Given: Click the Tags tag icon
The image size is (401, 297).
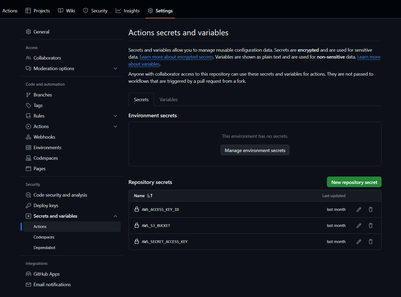Looking at the screenshot, I should tap(28, 105).
